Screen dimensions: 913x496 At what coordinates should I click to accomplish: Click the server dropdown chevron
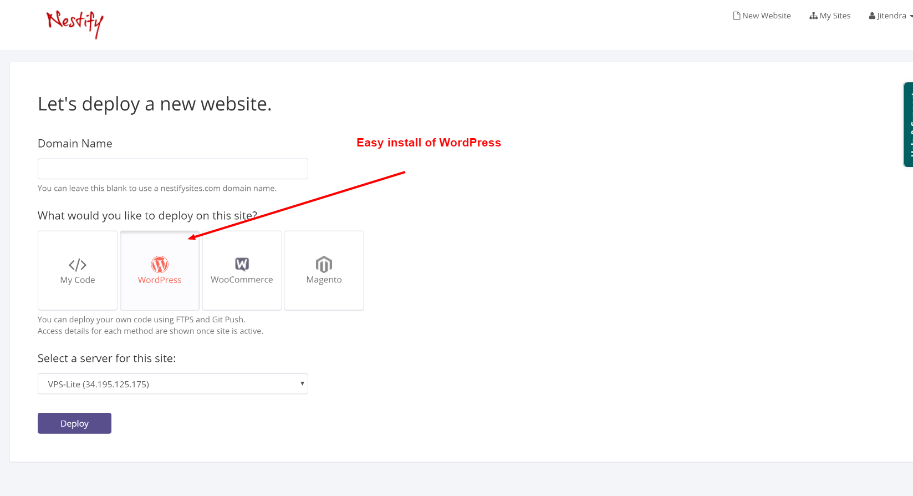(x=302, y=383)
